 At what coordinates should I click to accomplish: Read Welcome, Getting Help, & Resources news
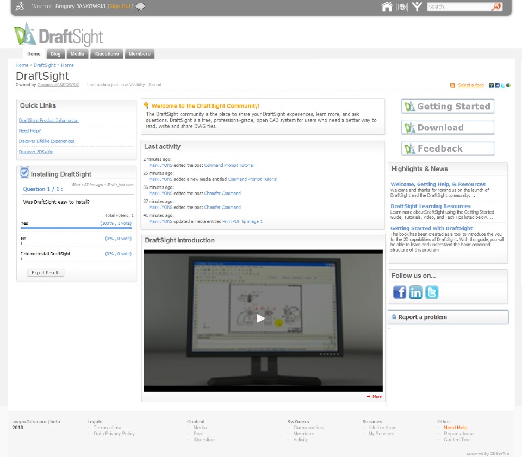pyautogui.click(x=438, y=184)
